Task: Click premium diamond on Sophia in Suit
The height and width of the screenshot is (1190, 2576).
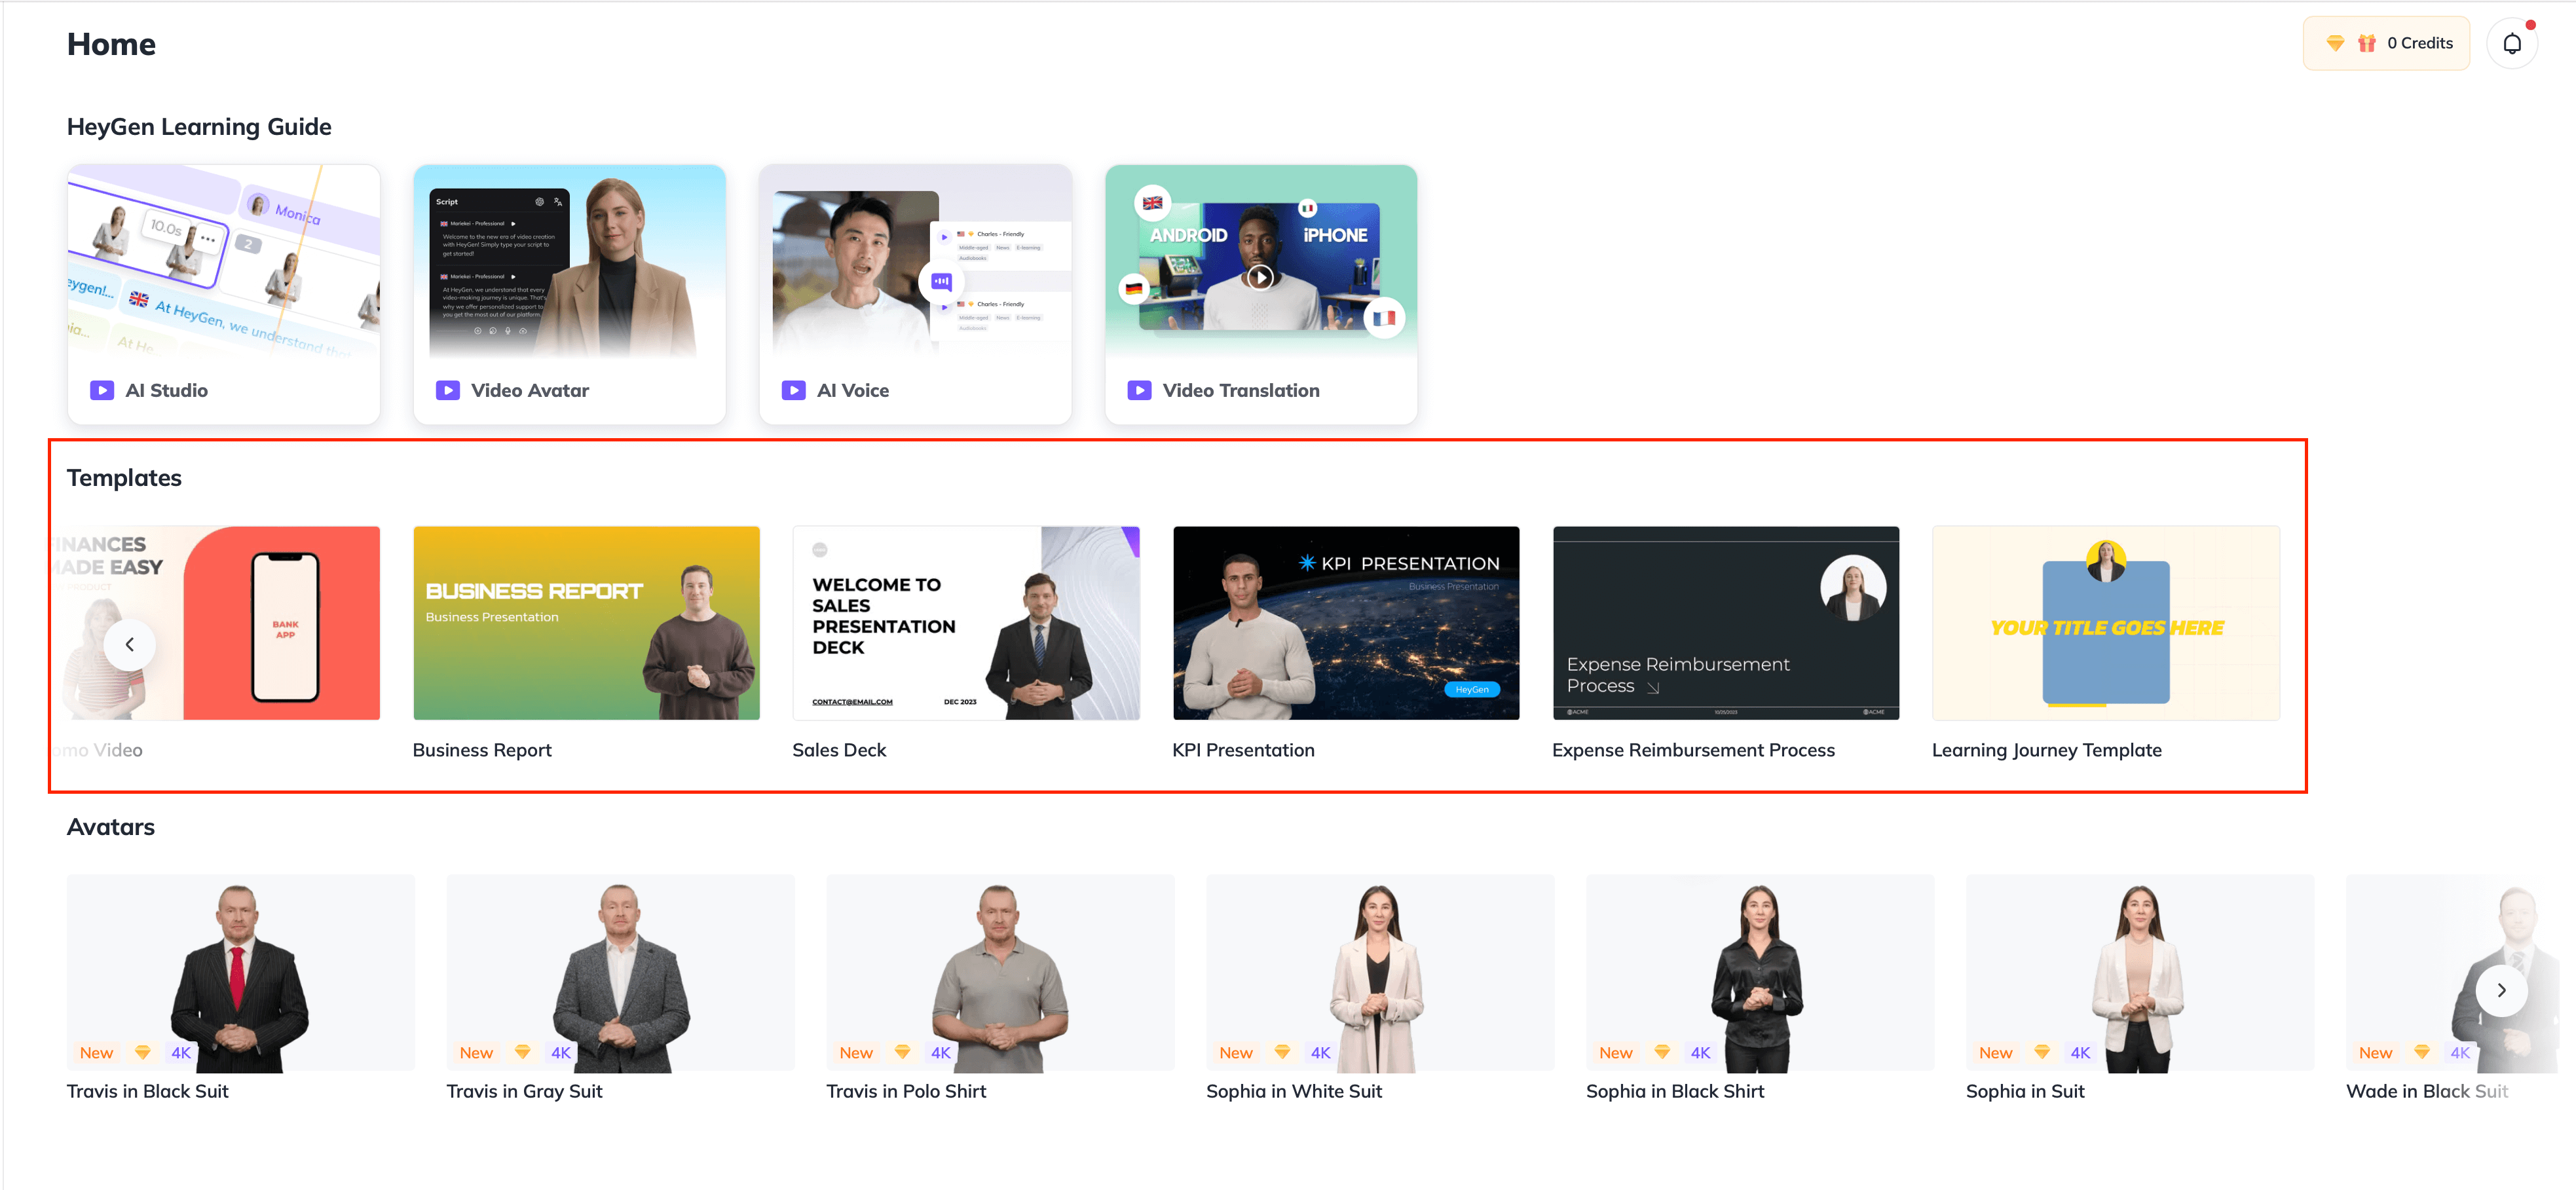Action: click(2043, 1052)
